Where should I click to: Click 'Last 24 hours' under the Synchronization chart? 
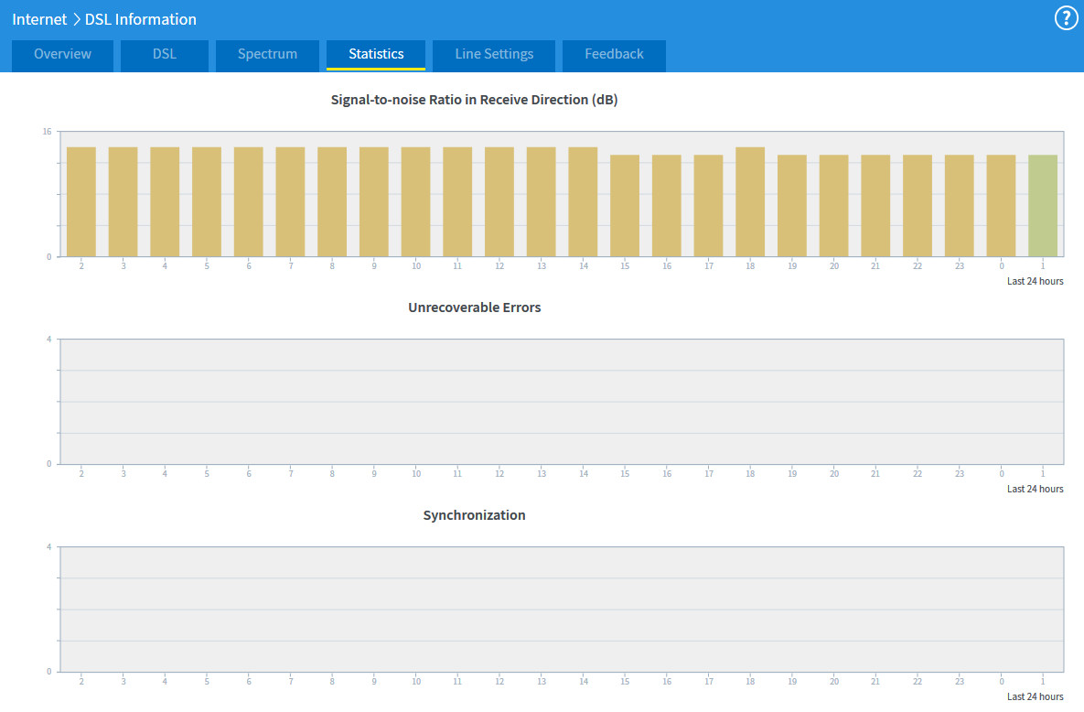(x=1035, y=697)
